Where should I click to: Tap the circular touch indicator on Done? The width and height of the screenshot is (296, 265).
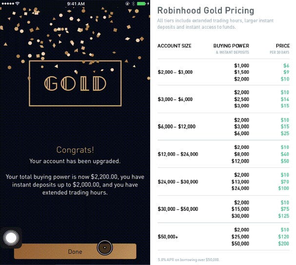(x=105, y=247)
